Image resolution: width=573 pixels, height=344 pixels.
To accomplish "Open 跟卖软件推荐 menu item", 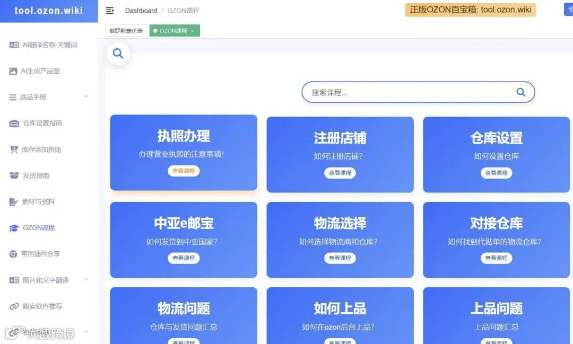I will coord(49,306).
